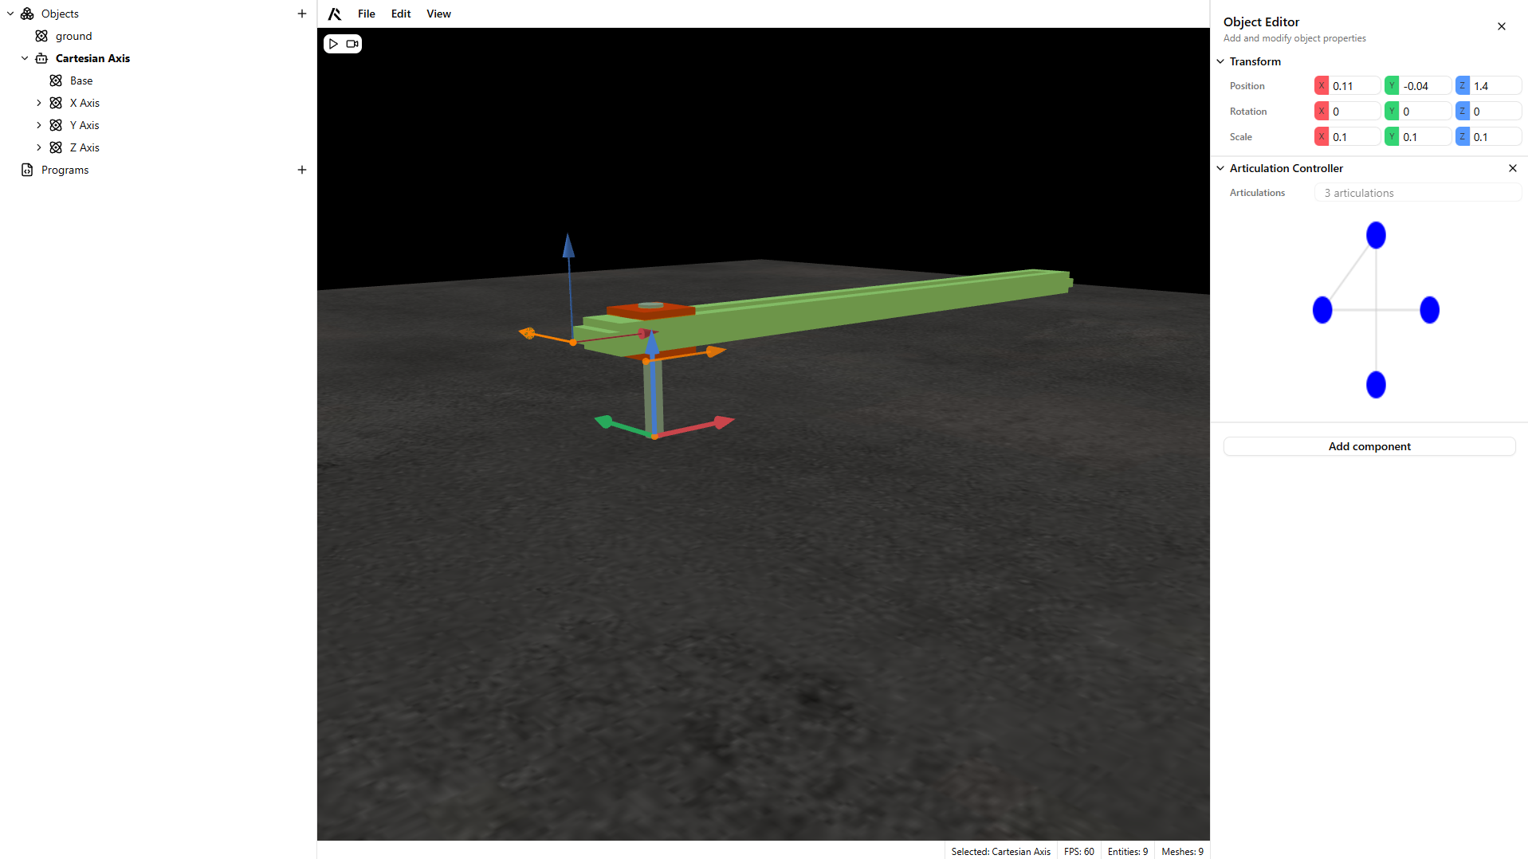1528x859 pixels.
Task: Collapse the Articulation Controller section
Action: (1220, 168)
